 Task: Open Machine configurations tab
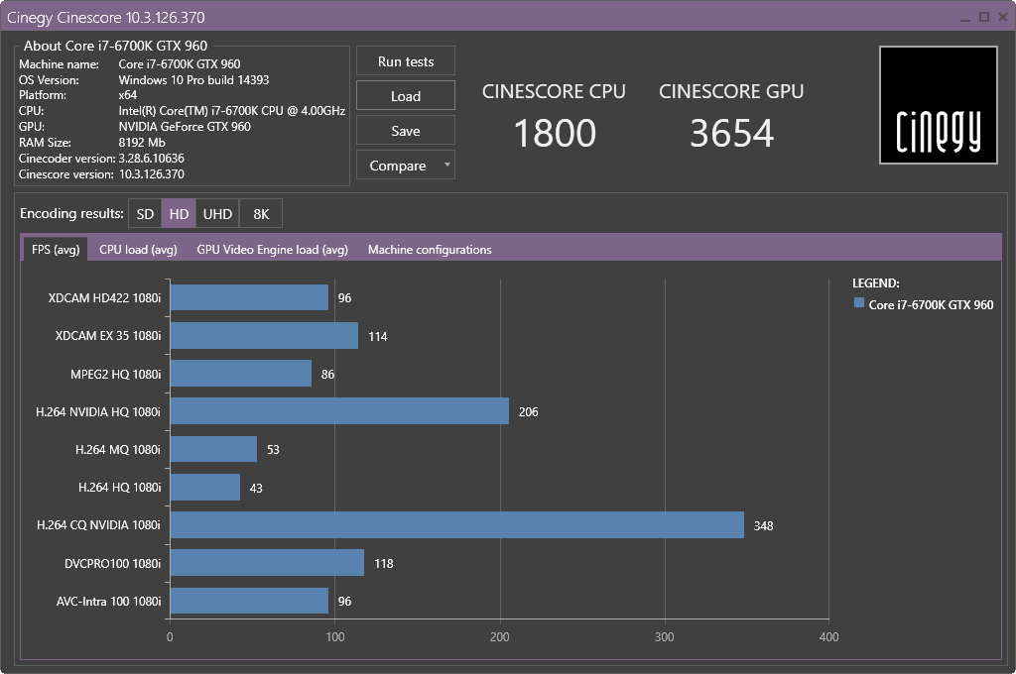pyautogui.click(x=430, y=250)
